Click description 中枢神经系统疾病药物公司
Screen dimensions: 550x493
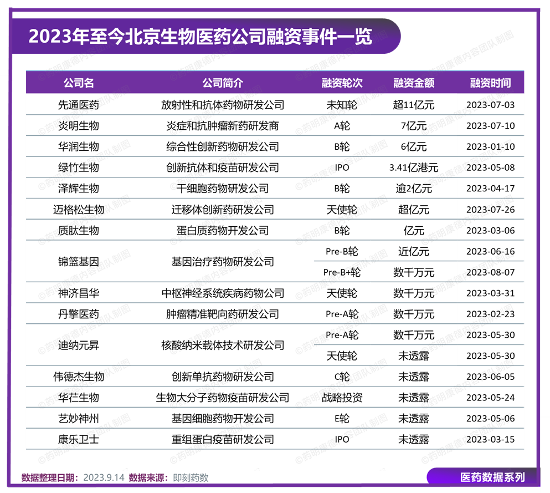223,293
